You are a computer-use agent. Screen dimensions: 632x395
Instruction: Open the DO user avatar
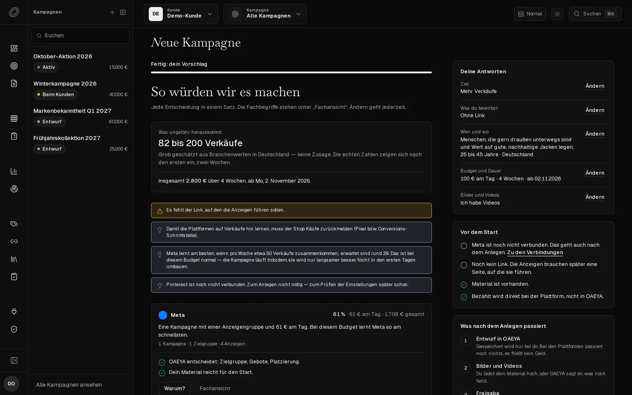point(11,384)
